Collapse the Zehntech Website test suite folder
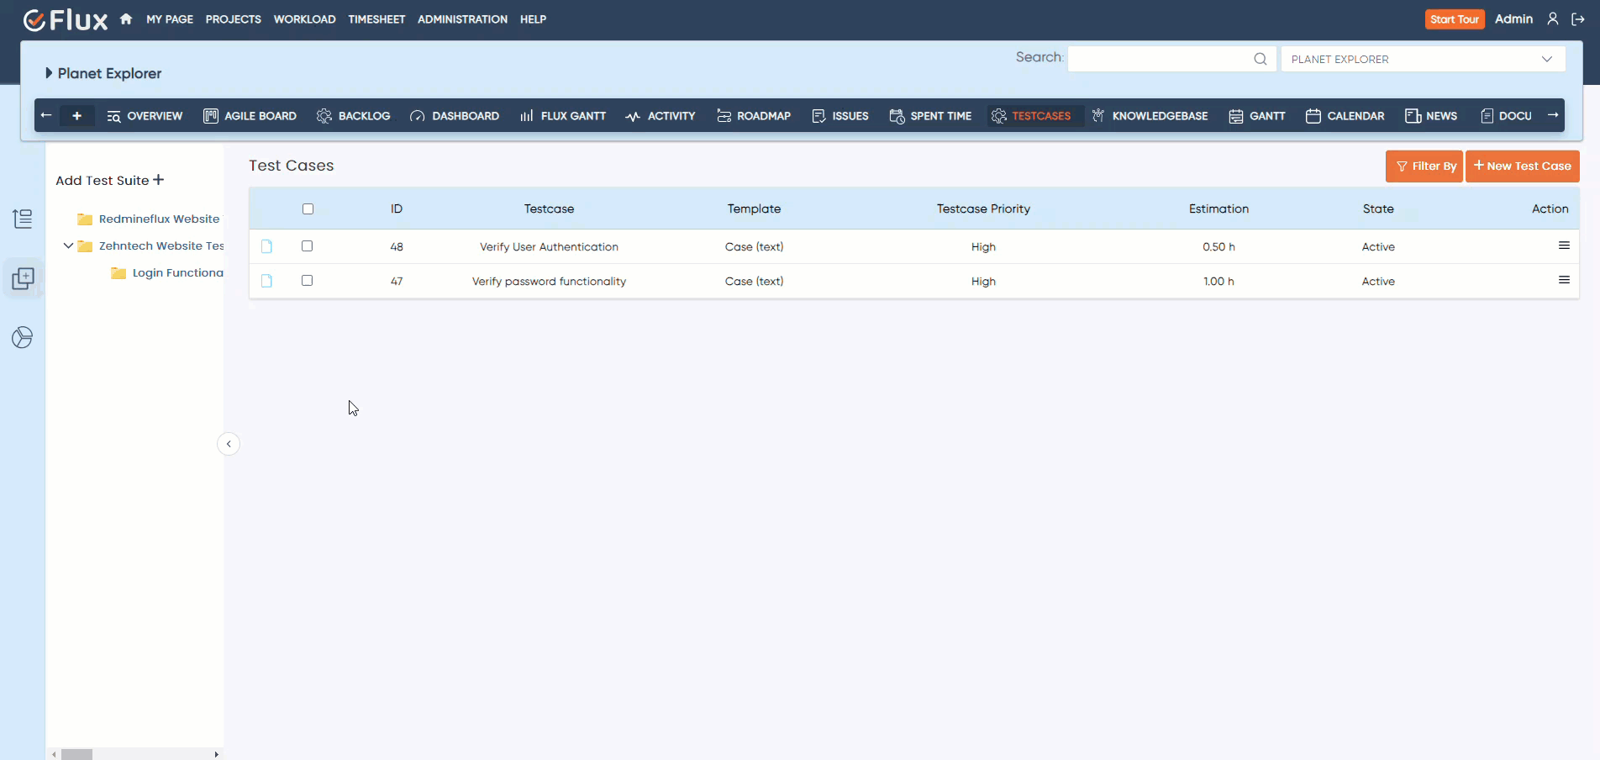Viewport: 1600px width, 760px height. [68, 245]
